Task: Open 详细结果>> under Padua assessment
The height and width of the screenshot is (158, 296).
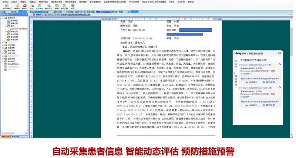Action: point(246,74)
